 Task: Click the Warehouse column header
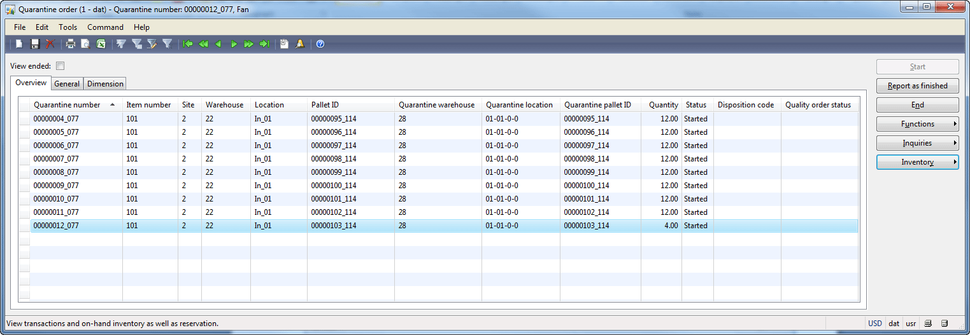[226, 105]
